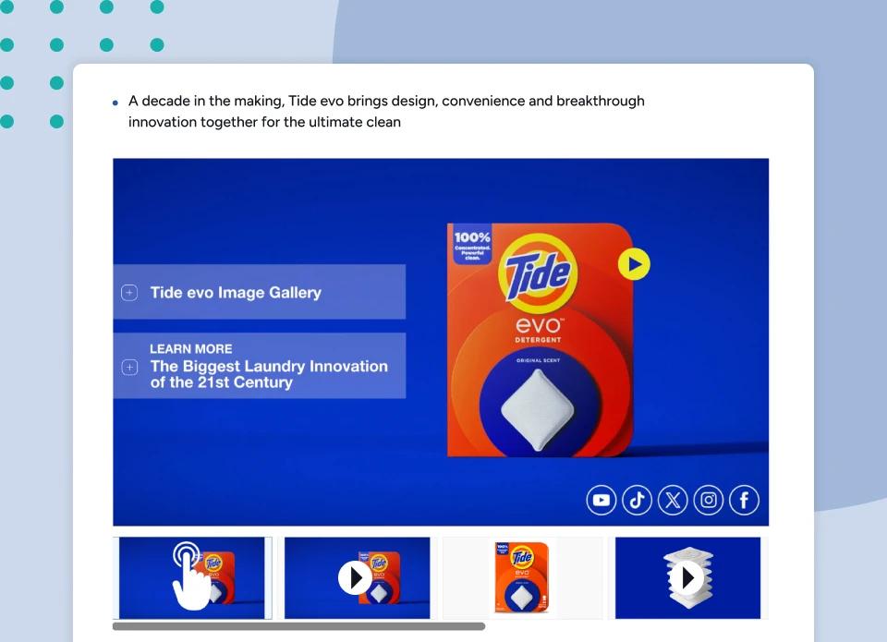The image size is (887, 642).
Task: Open the TikTok social icon
Action: pyautogui.click(x=637, y=500)
